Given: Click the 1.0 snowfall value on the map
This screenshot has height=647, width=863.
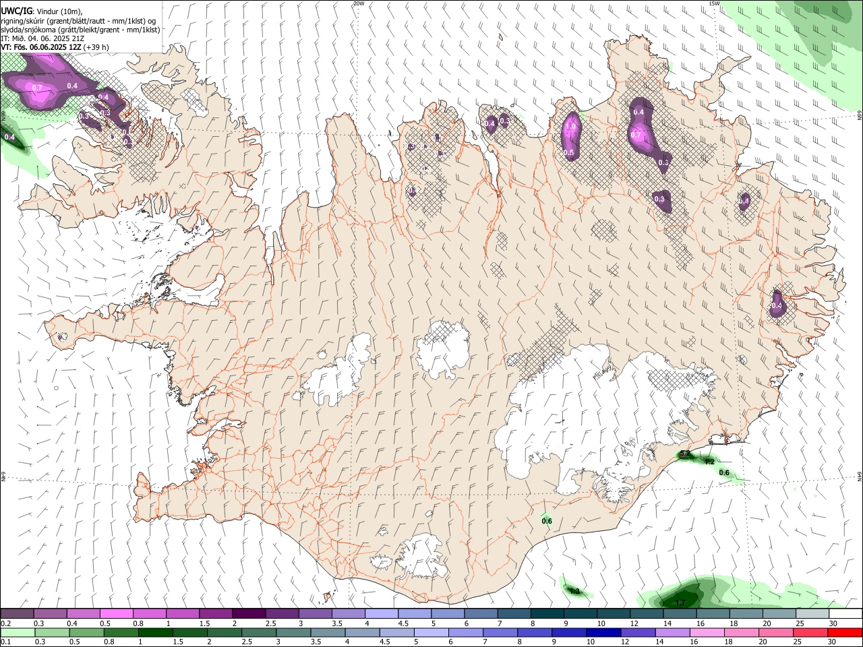Looking at the screenshot, I should click(570, 126).
